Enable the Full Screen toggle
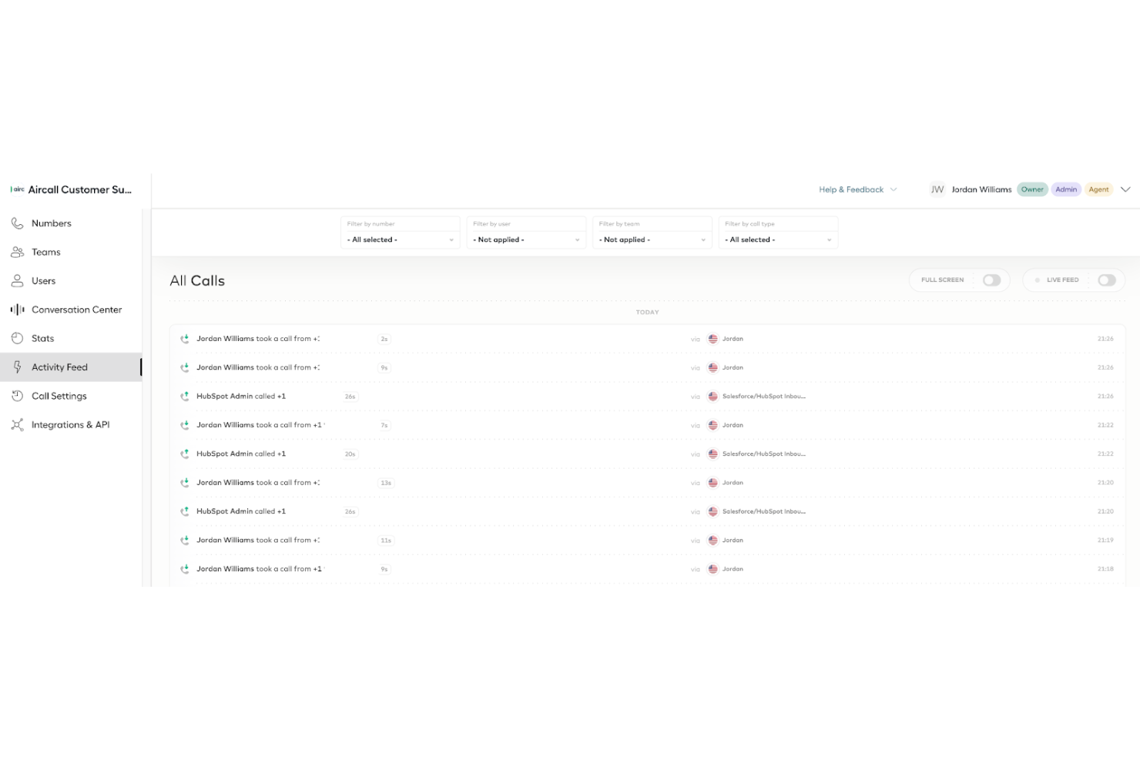 992,280
